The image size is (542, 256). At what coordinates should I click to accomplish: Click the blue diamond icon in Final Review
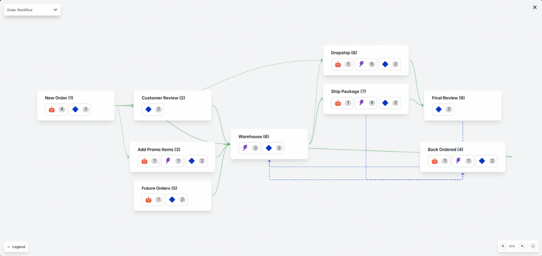point(439,109)
